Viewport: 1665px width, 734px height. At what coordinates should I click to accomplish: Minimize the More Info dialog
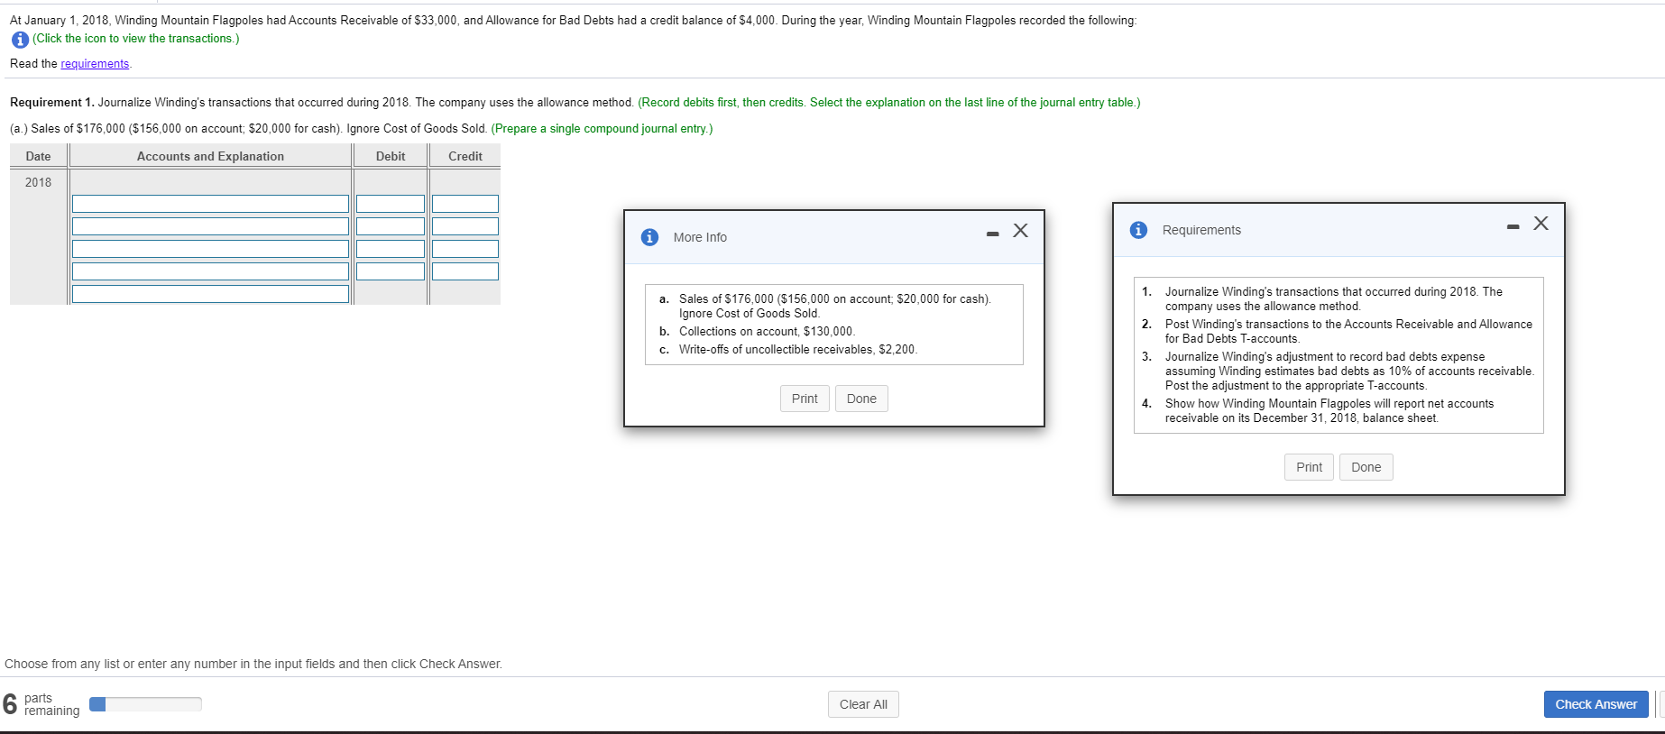[x=993, y=234]
